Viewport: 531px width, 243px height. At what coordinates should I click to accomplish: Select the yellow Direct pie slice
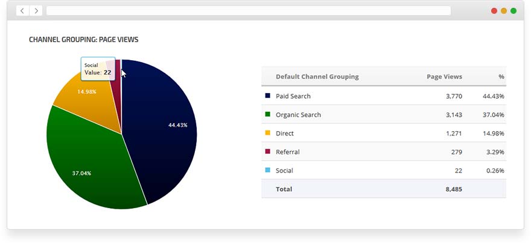(x=84, y=96)
